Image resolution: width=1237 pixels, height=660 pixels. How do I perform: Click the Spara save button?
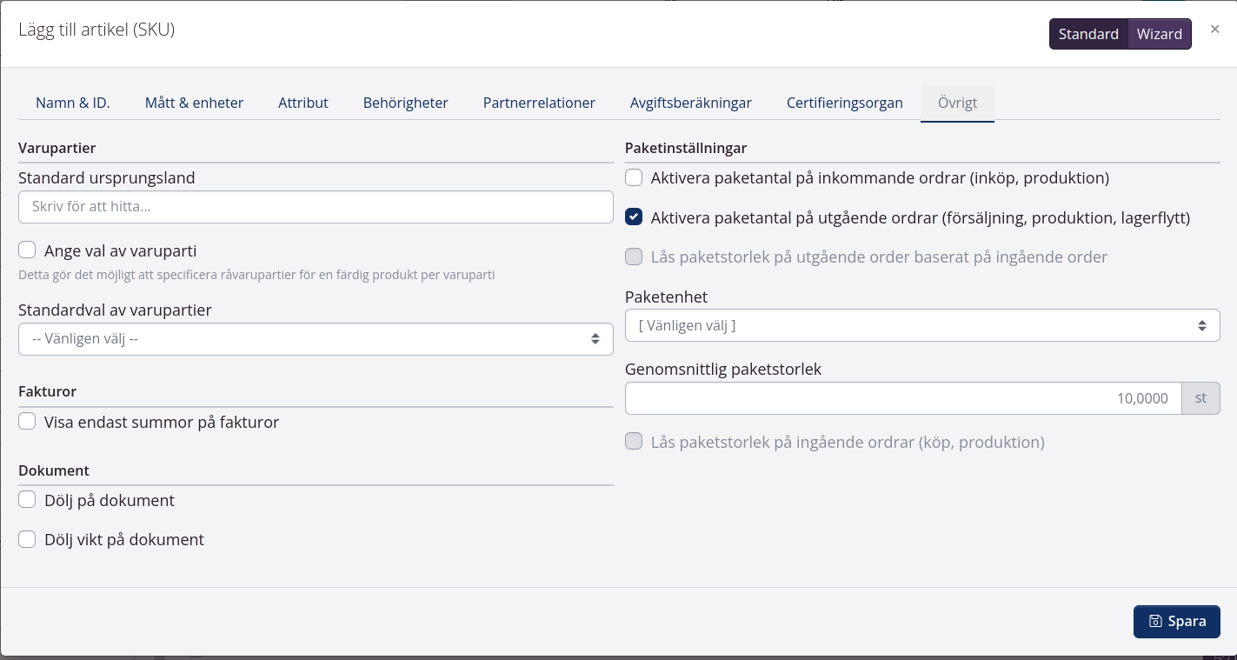pyautogui.click(x=1176, y=622)
